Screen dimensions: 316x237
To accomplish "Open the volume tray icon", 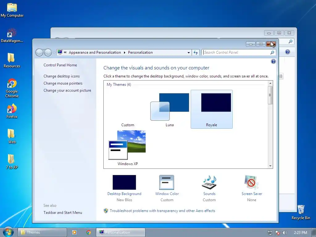I will [285, 233].
